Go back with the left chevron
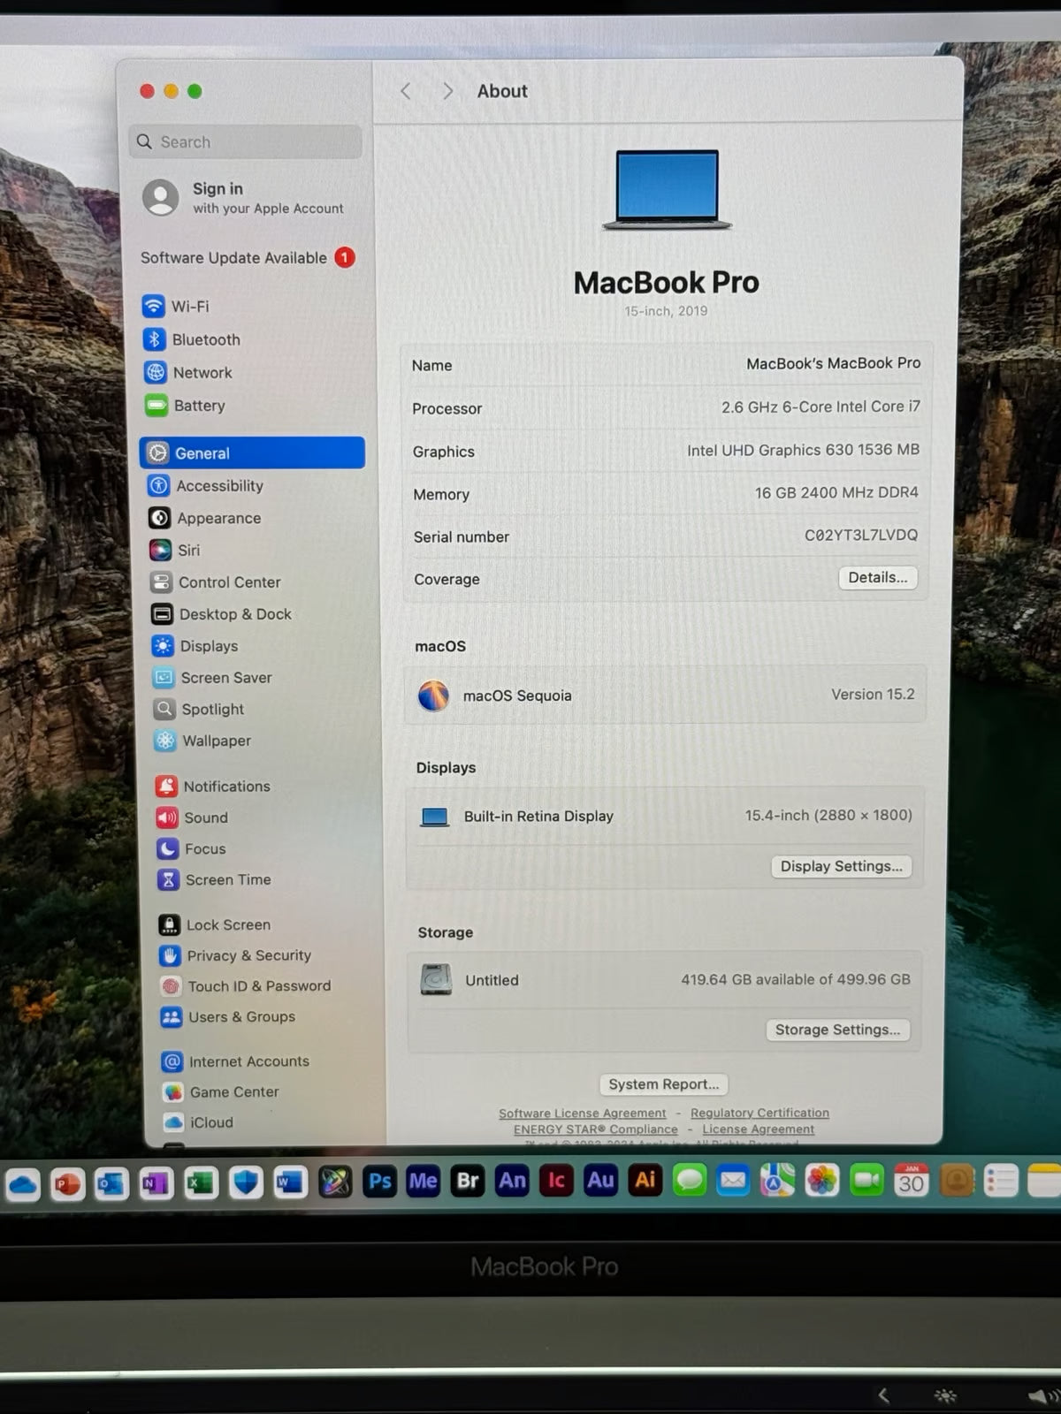 [x=406, y=91]
